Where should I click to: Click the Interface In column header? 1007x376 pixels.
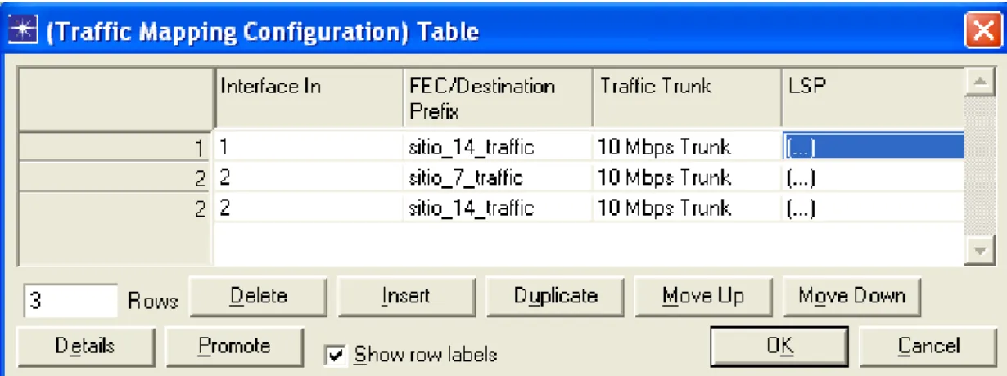pos(309,97)
